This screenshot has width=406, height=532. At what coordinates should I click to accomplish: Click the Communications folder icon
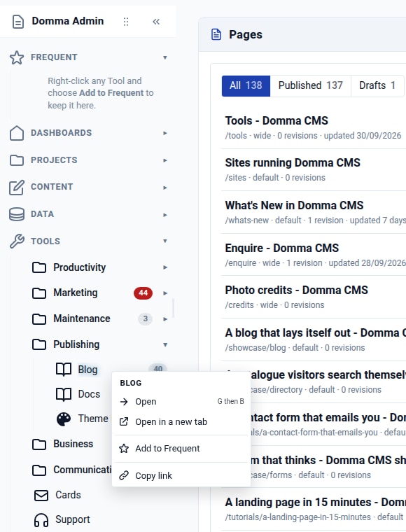[39, 470]
